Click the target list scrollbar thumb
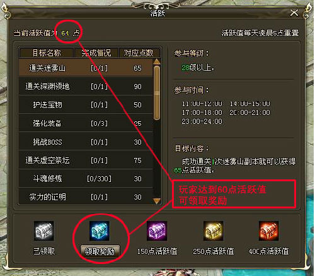The height and width of the screenshot is (276, 315). pyautogui.click(x=157, y=93)
